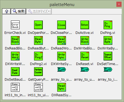This screenshot has width=124, height=102.
Task: Select the Dx Ping2 icon
Action: pos(38,56)
